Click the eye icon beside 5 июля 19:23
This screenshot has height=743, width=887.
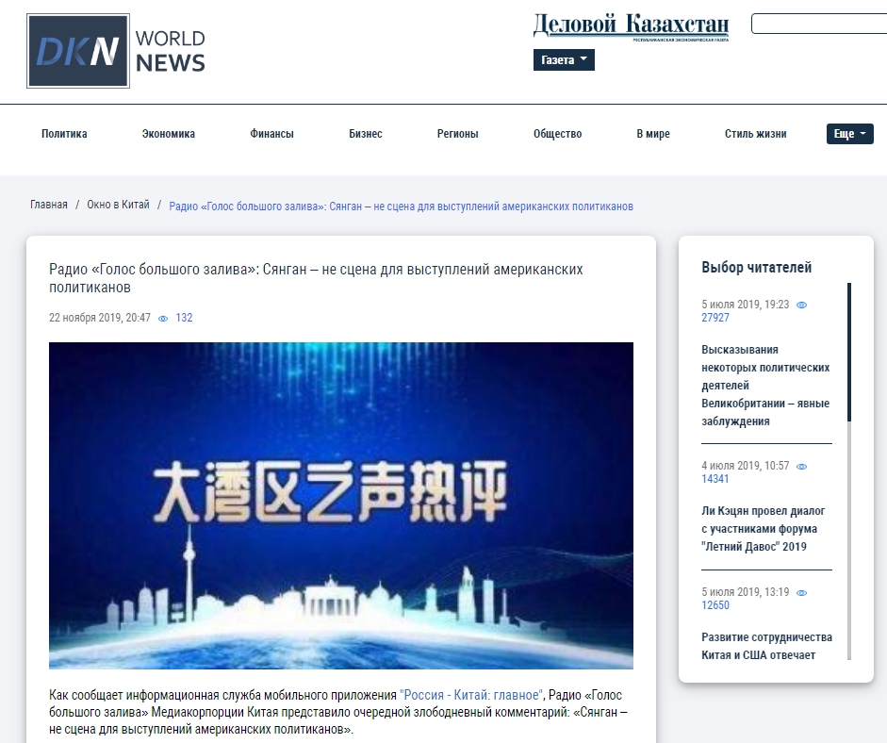click(802, 305)
